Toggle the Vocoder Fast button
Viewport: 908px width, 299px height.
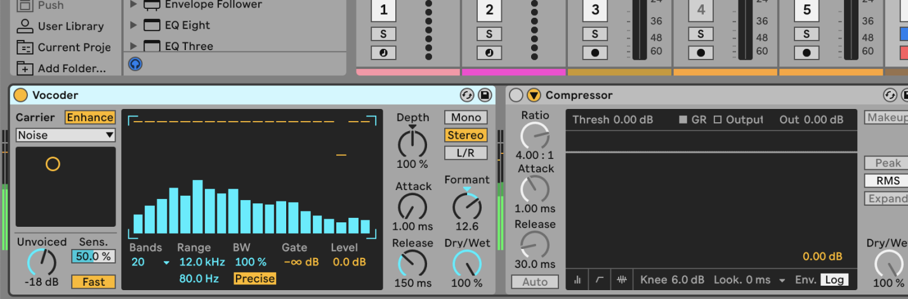[x=93, y=282]
